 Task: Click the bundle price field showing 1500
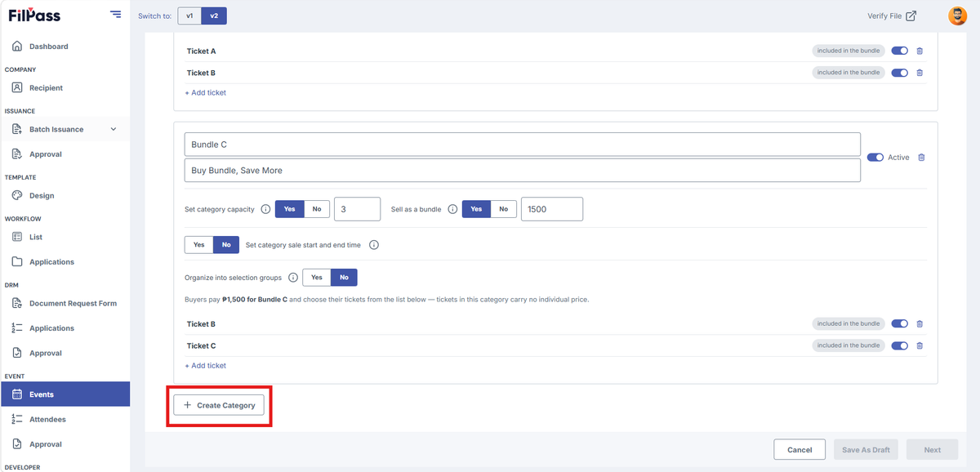[552, 209]
